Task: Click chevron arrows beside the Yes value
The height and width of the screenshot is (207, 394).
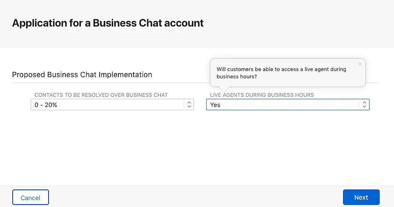Action: (x=364, y=105)
